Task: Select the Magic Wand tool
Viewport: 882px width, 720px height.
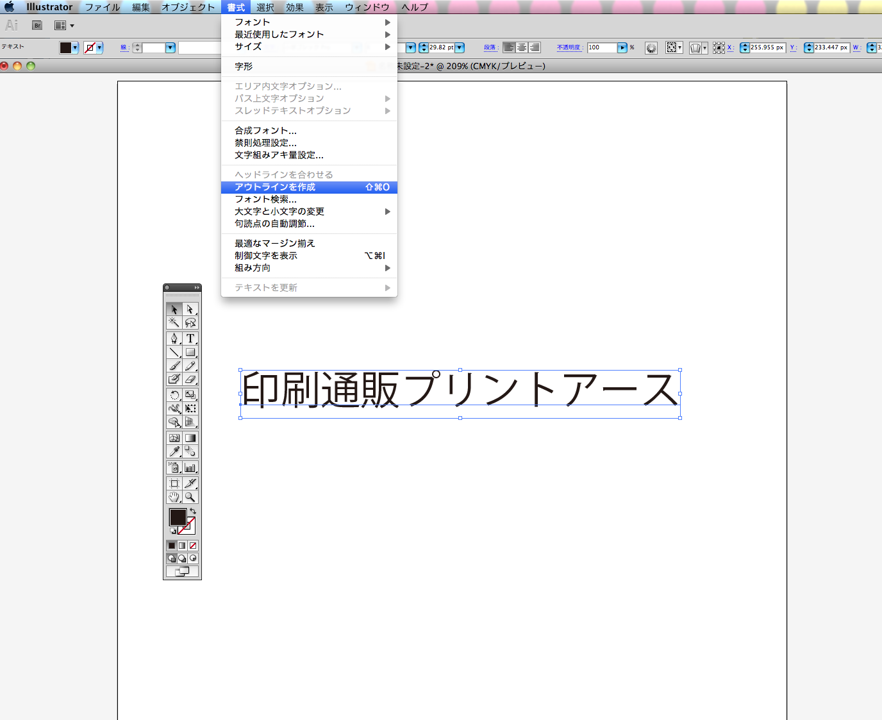Action: (174, 322)
